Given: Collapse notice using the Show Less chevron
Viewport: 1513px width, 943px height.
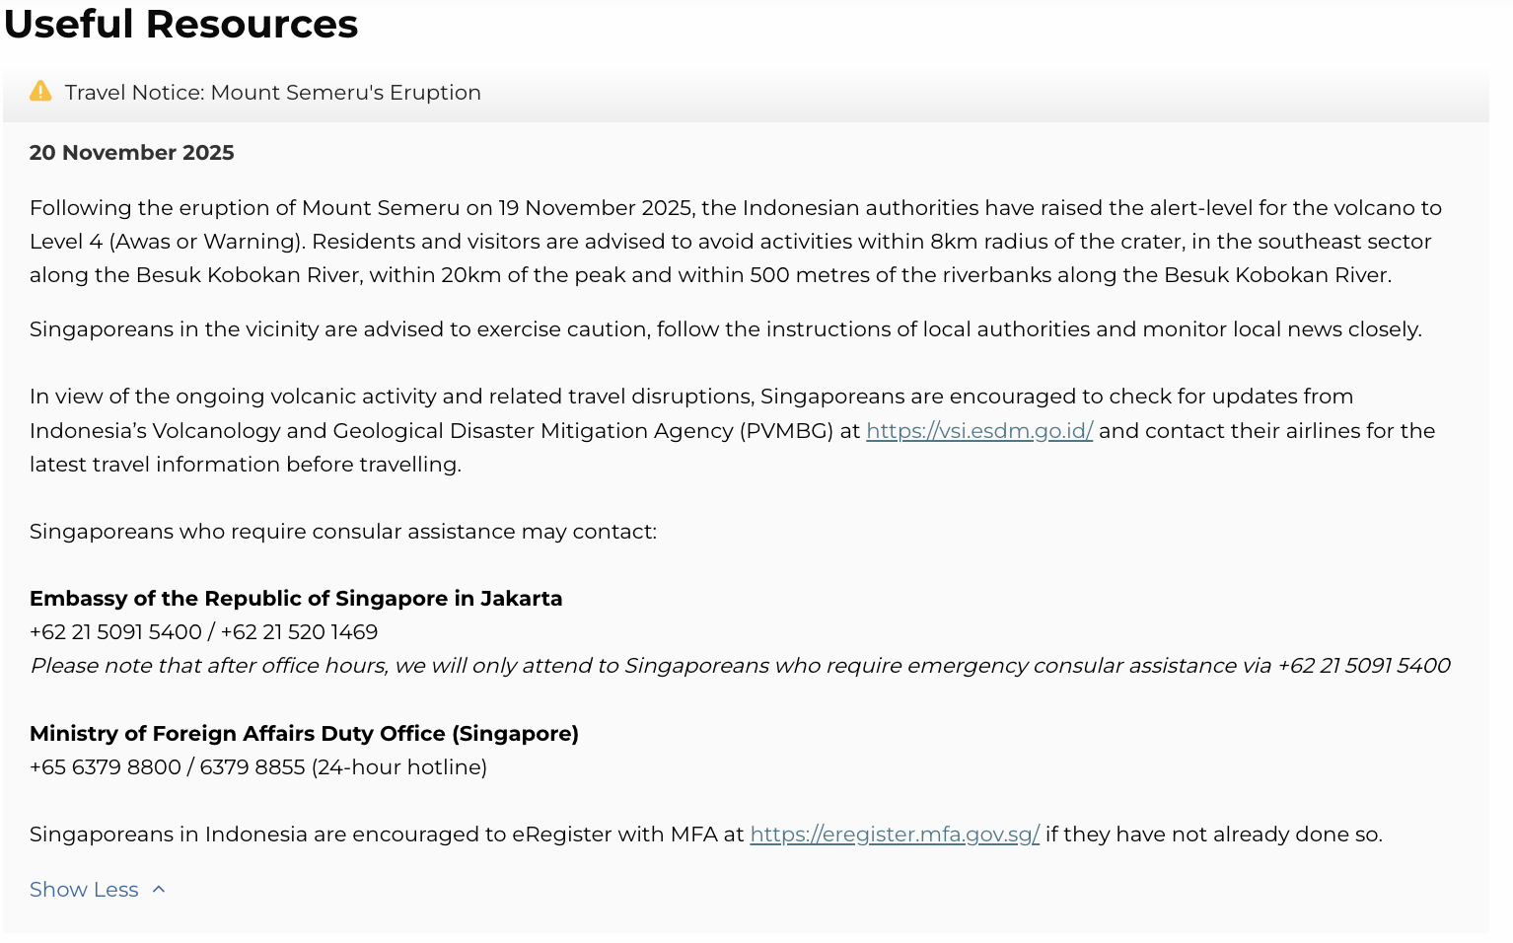Looking at the screenshot, I should tap(159, 890).
